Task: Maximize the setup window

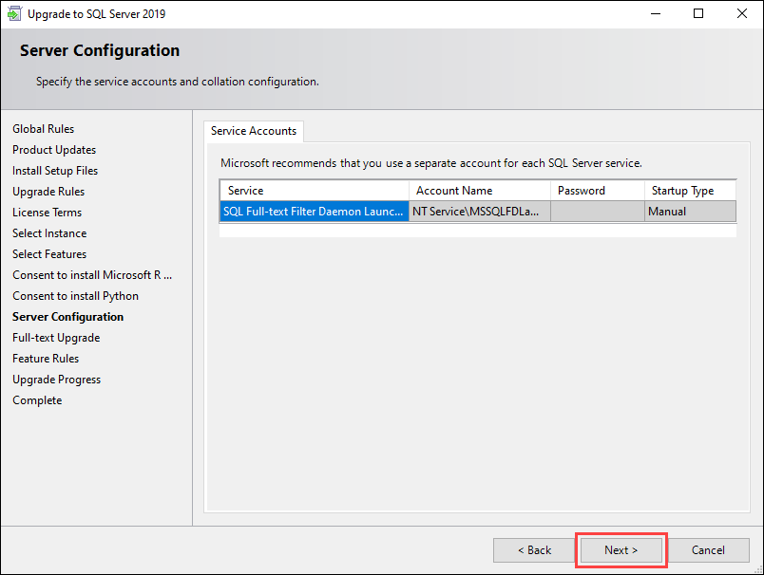Action: click(698, 14)
